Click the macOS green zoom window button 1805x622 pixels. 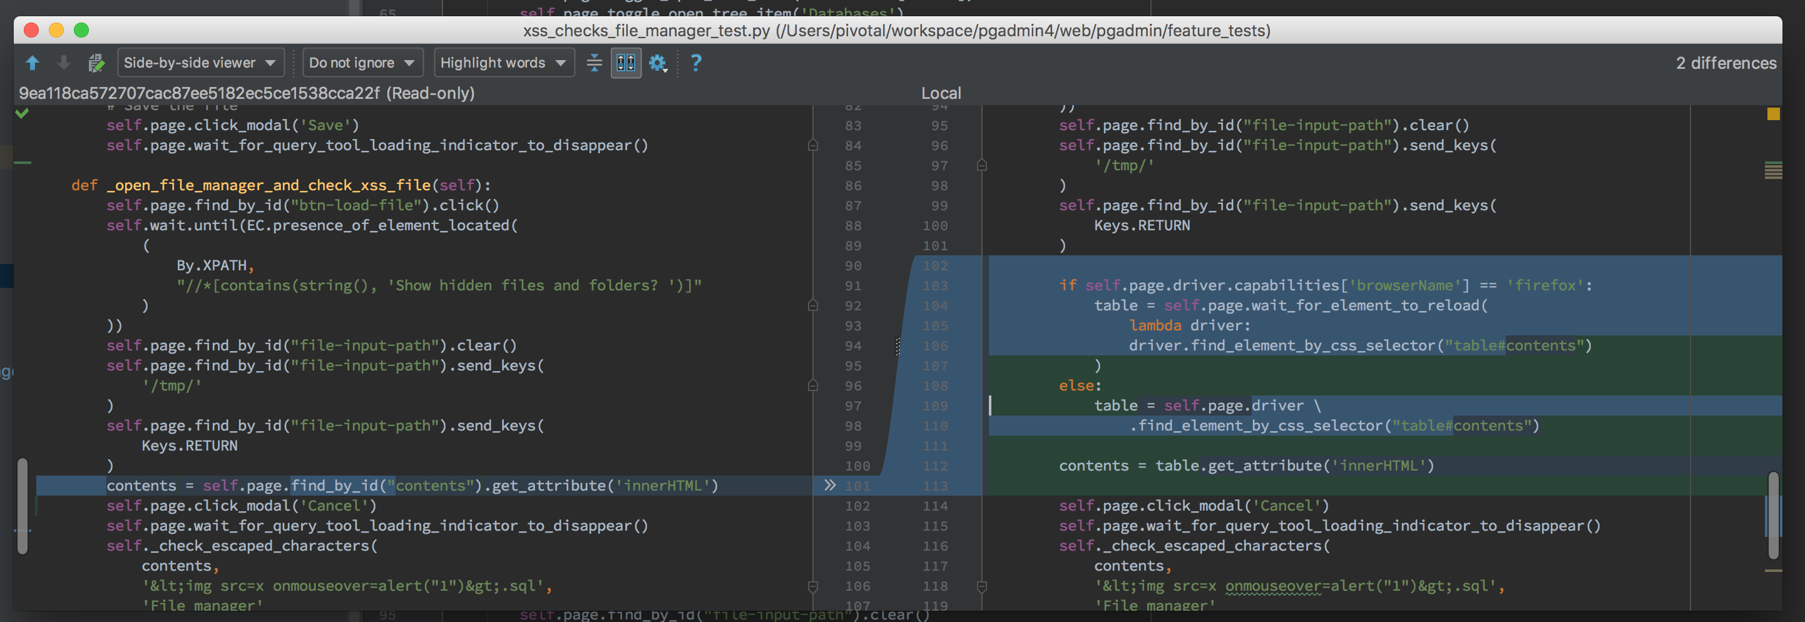coord(81,30)
